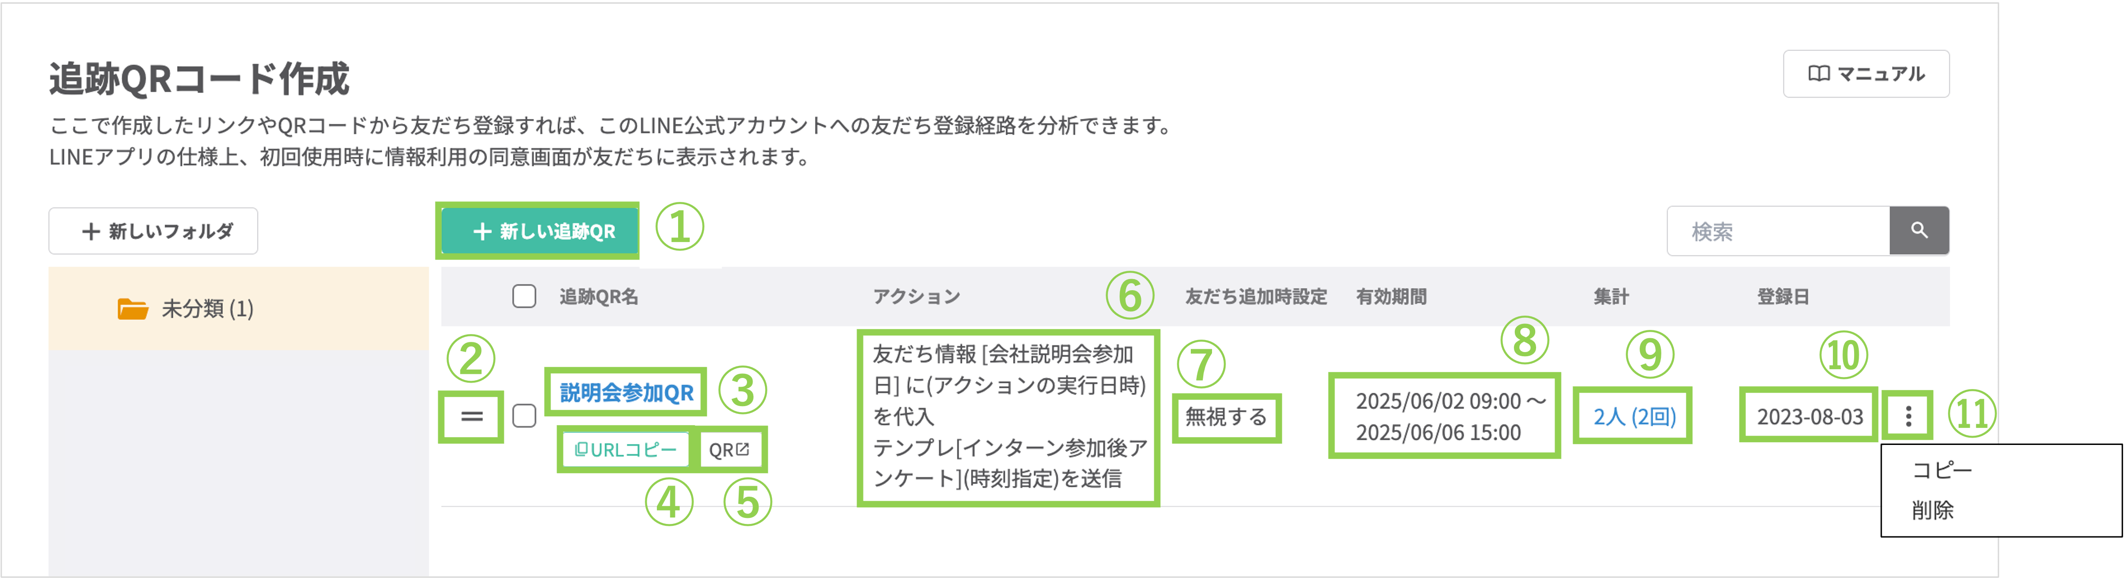Open the three-dot row menu
Viewport: 2125px width, 578px height.
pyautogui.click(x=1908, y=416)
